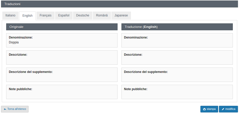Click the English translation Denominazione field
This screenshot has height=114, width=239.
[x=177, y=40]
